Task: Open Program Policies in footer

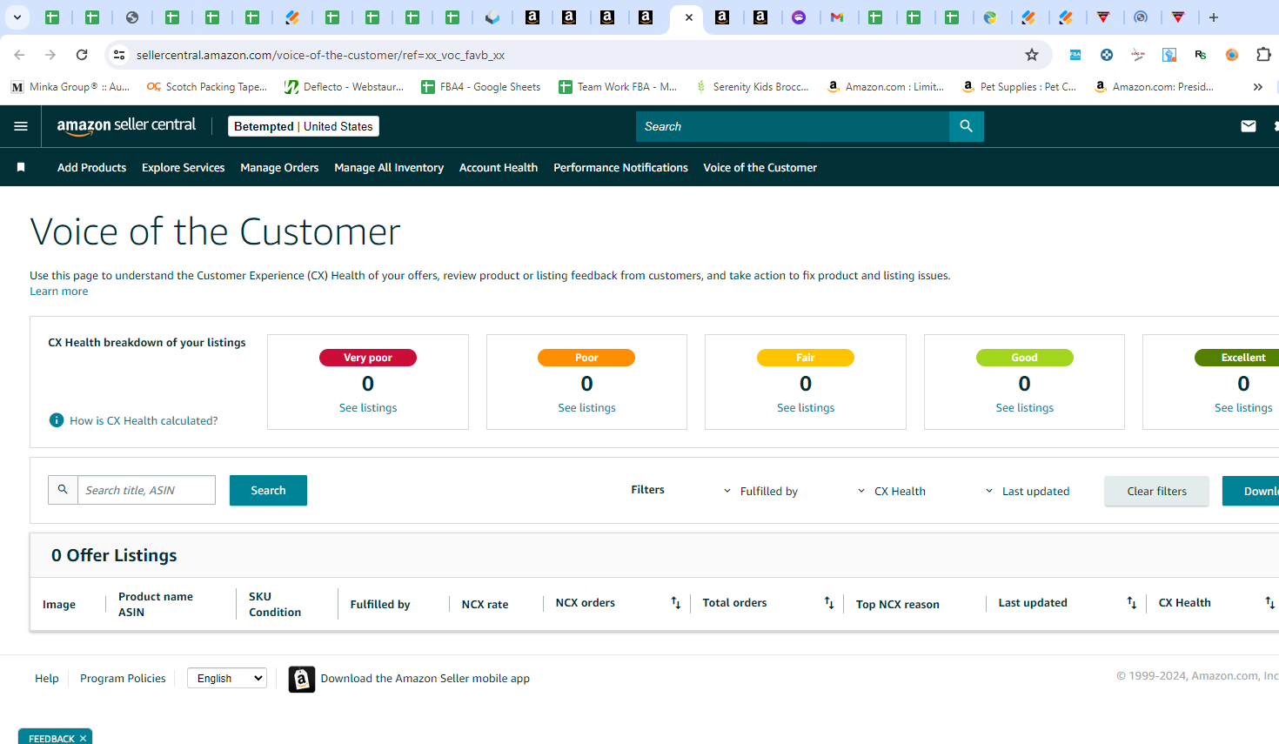Action: pyautogui.click(x=123, y=678)
